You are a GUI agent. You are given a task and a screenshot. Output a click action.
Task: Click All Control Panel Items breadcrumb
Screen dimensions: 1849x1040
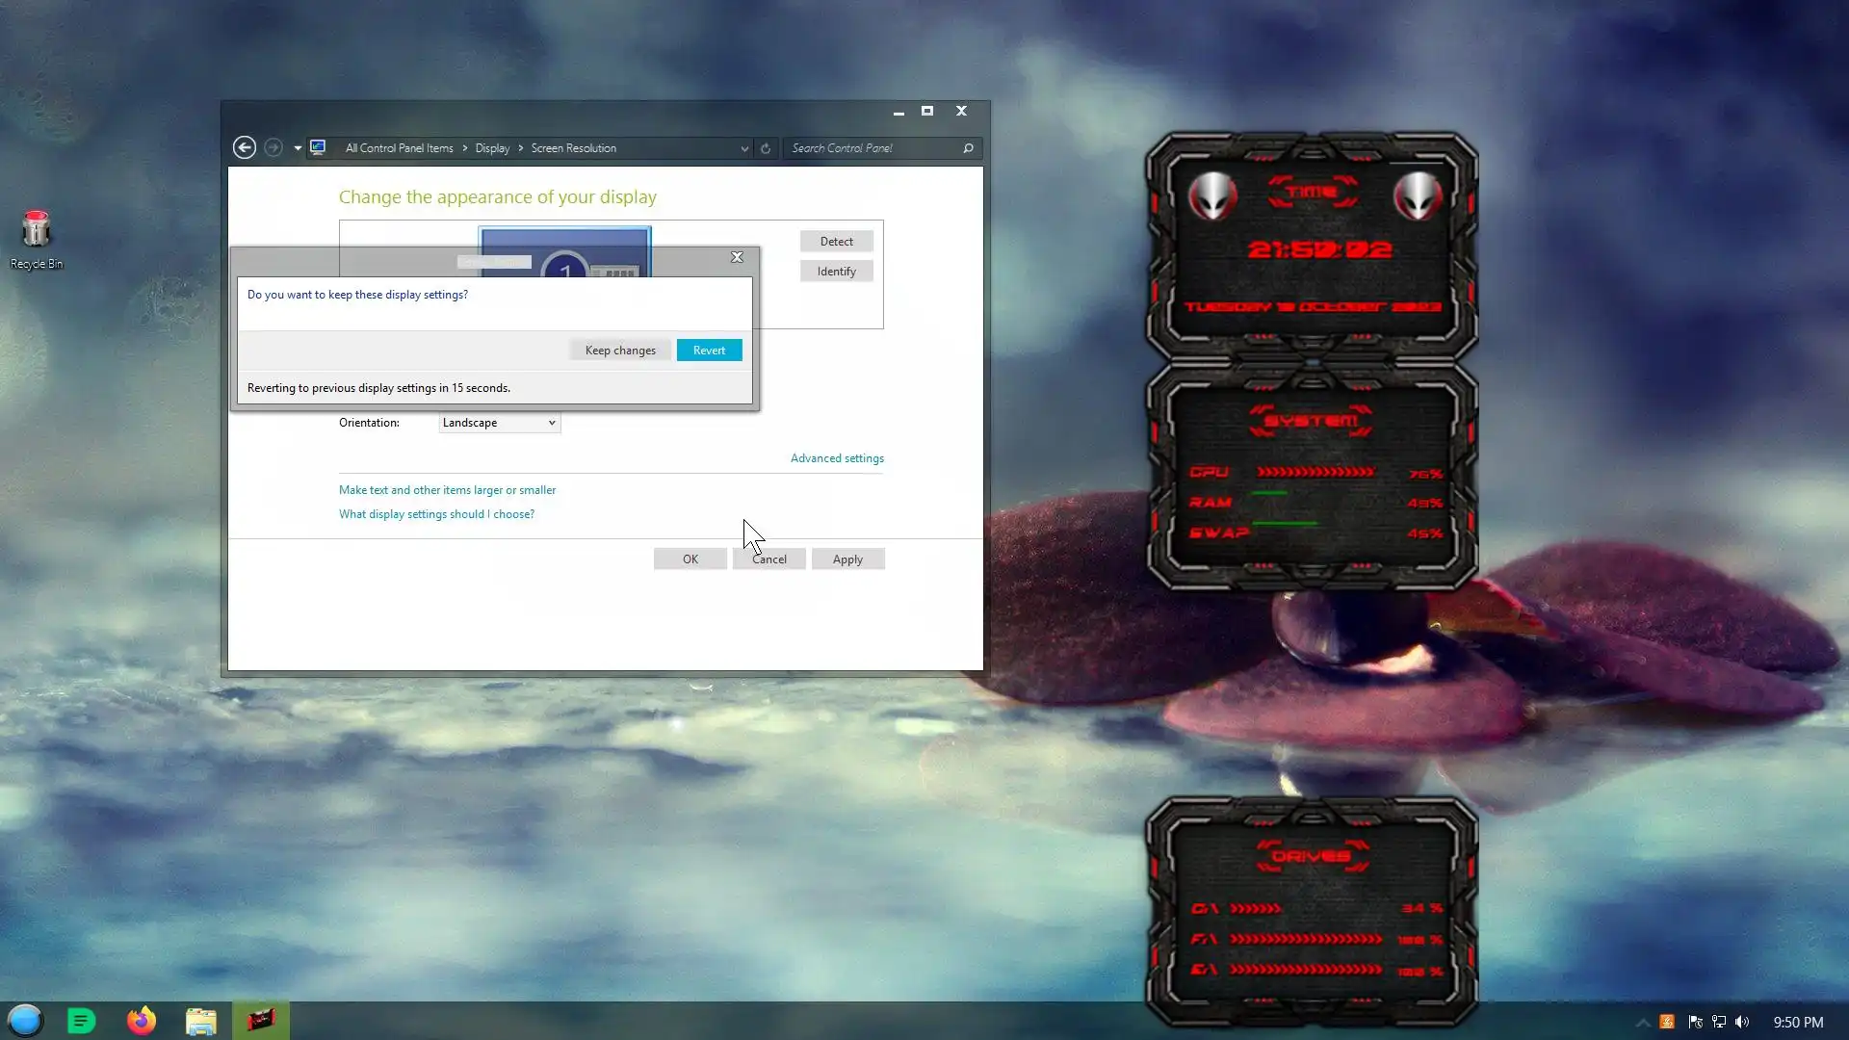(x=399, y=148)
